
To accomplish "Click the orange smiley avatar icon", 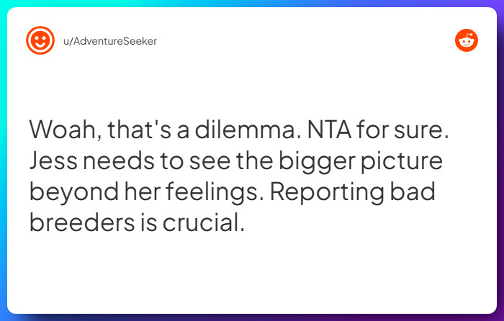I will [x=40, y=41].
